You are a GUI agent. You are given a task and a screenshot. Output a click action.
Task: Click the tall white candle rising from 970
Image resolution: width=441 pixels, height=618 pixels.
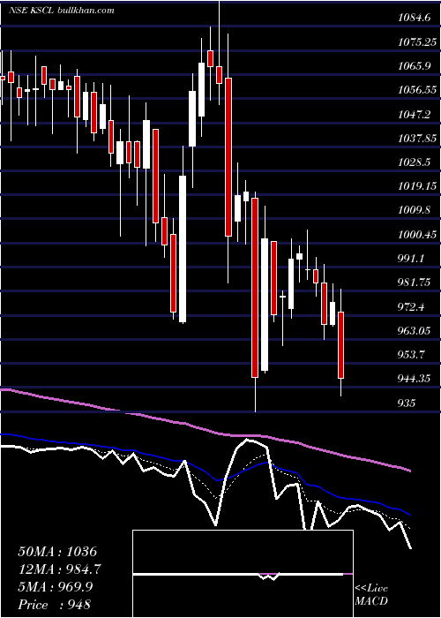183,249
